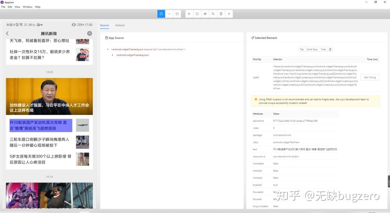Screen dimensions: 390x213
Task: Click the thumbnail beside 三轮车 headline
Action: pos(83,142)
